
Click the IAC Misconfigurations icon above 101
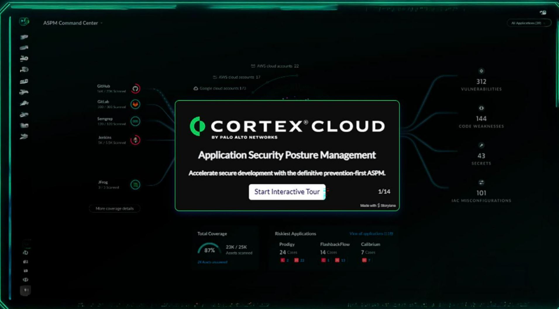481,182
